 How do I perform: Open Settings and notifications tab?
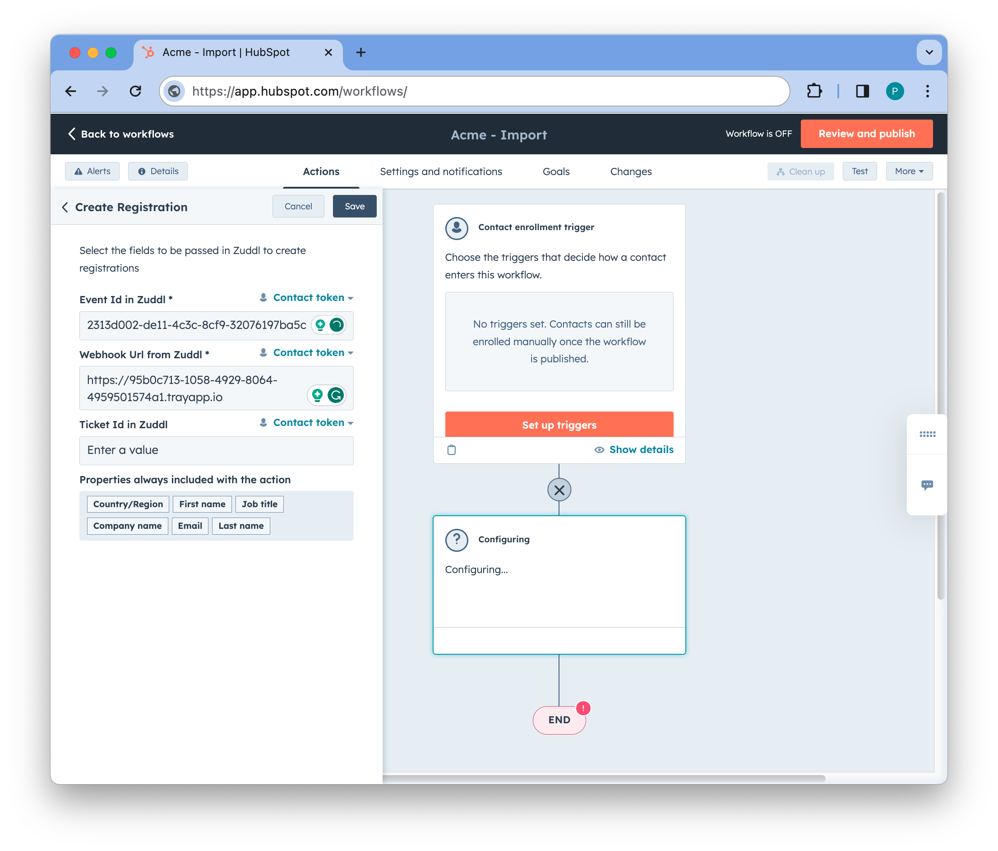(x=441, y=171)
